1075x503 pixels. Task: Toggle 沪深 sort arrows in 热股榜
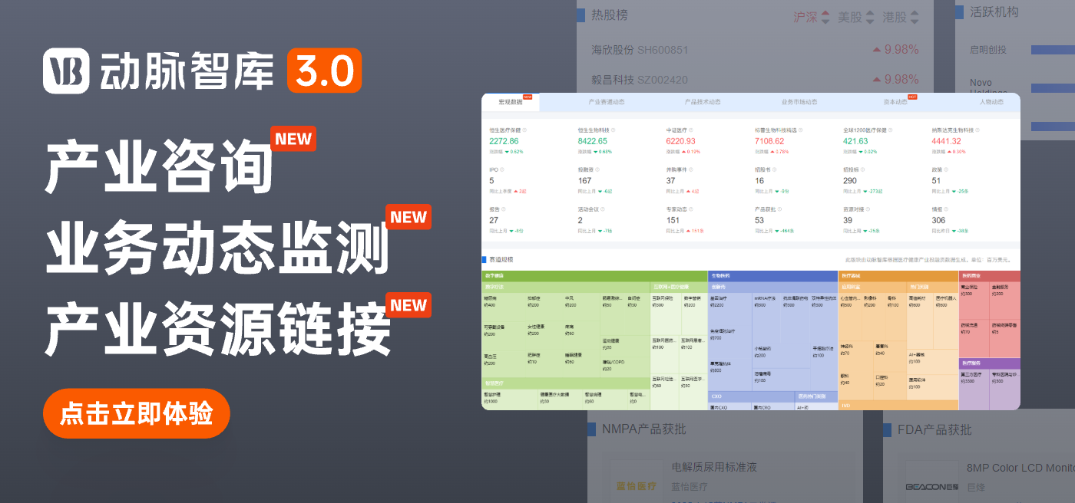click(x=825, y=17)
